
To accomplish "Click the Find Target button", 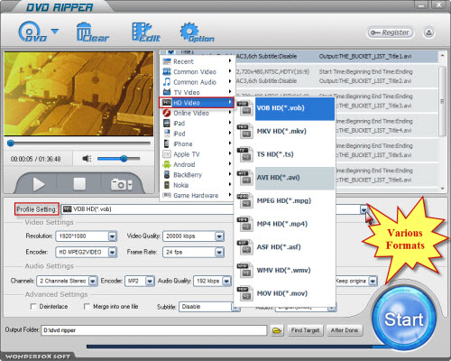I will 305,330.
